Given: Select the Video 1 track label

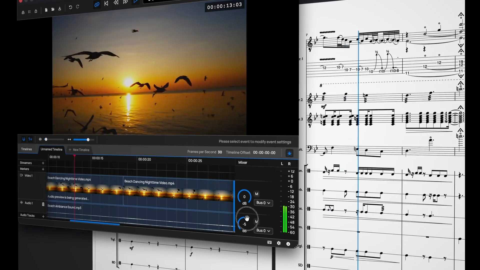Looking at the screenshot, I should [x=28, y=175].
